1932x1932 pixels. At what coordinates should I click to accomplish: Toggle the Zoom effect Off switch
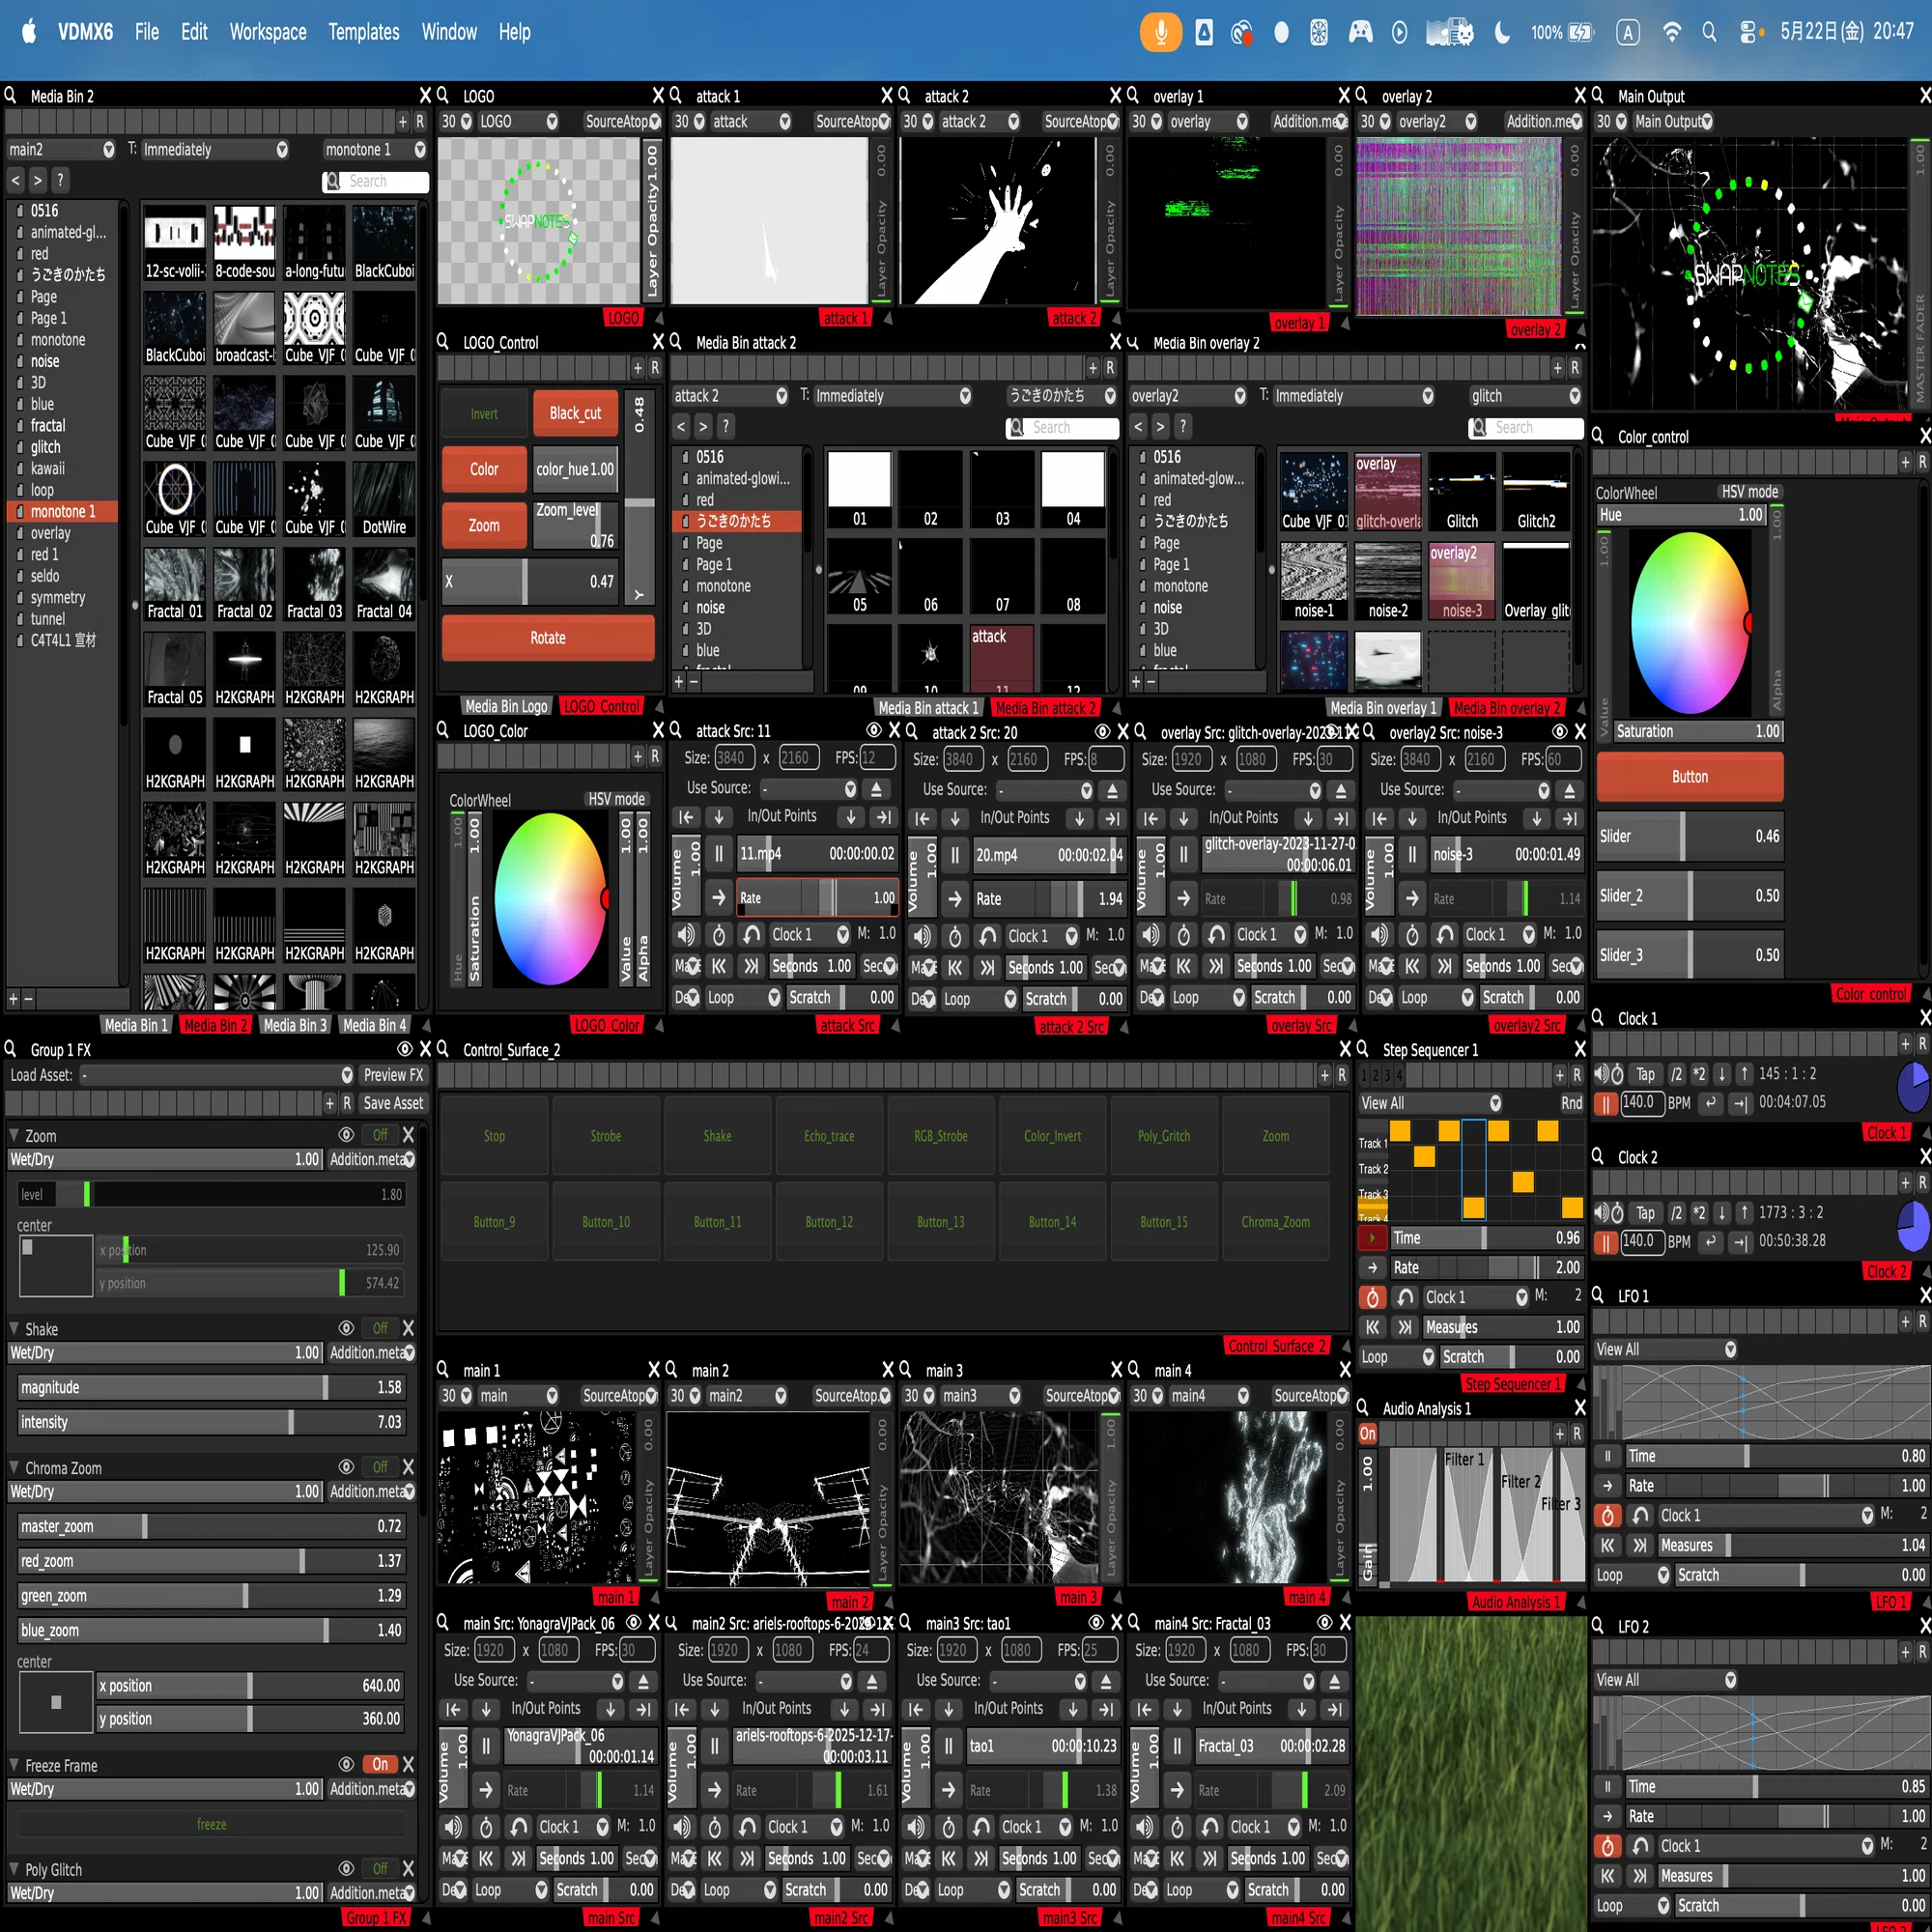coord(380,1135)
